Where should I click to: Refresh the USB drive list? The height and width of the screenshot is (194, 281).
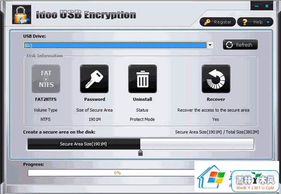coord(240,45)
